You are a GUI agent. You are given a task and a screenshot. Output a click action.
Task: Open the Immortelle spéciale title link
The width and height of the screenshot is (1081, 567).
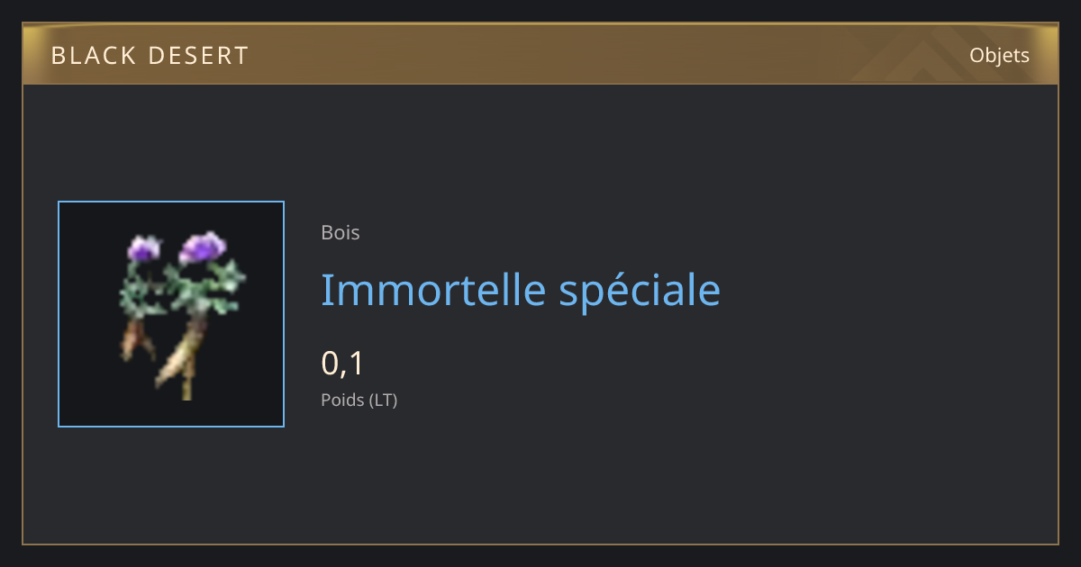tap(521, 291)
